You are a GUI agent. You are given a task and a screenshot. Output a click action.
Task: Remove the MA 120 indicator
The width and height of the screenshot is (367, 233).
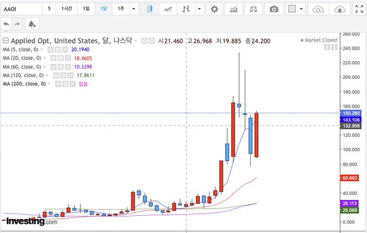click(70, 76)
